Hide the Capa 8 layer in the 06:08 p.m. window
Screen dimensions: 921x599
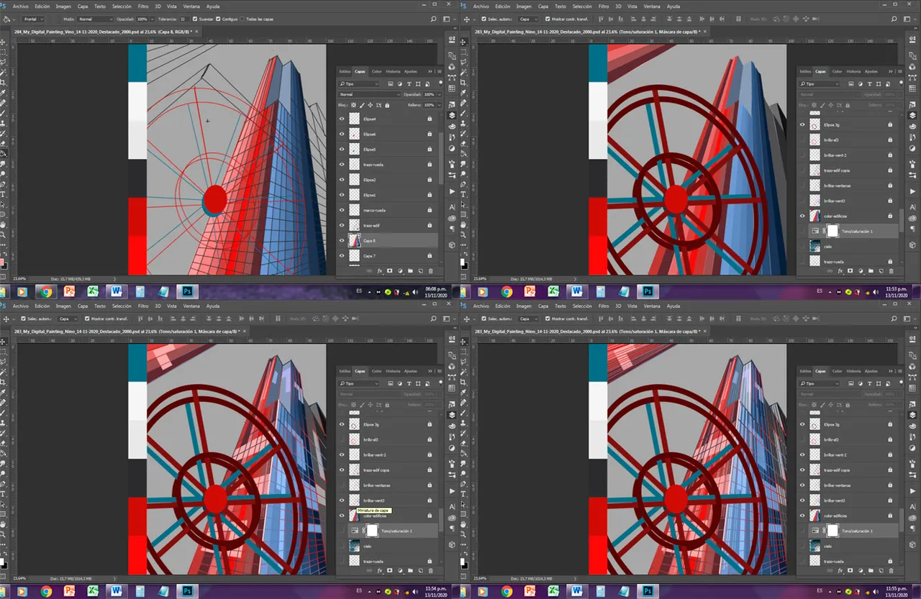point(342,241)
